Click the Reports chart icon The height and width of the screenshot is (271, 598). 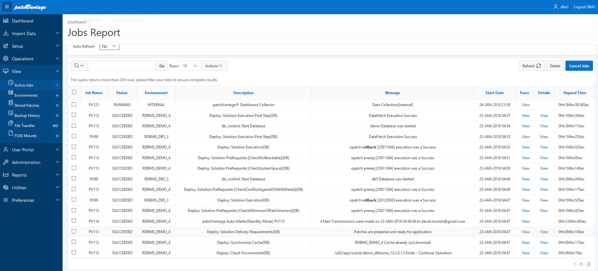pyautogui.click(x=6, y=175)
